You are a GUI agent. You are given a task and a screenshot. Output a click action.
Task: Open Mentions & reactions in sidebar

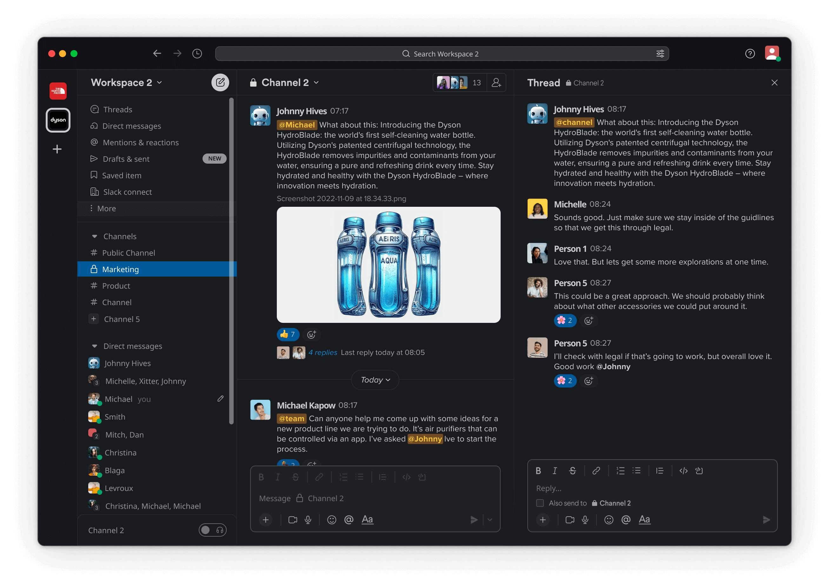point(140,142)
